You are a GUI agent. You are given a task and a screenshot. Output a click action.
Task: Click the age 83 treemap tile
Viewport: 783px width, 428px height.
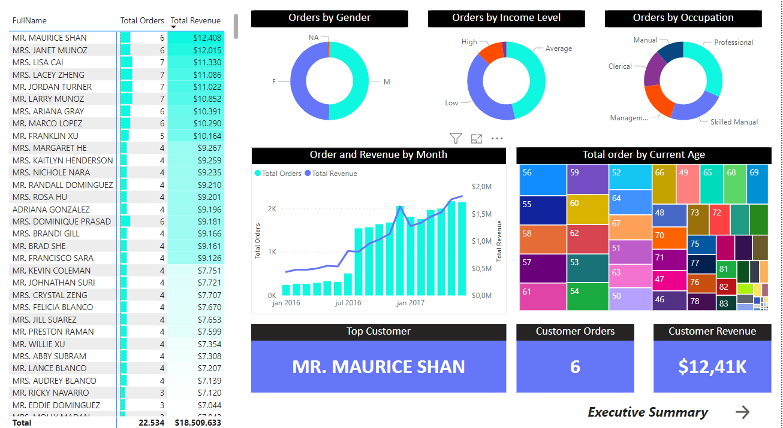(x=726, y=303)
